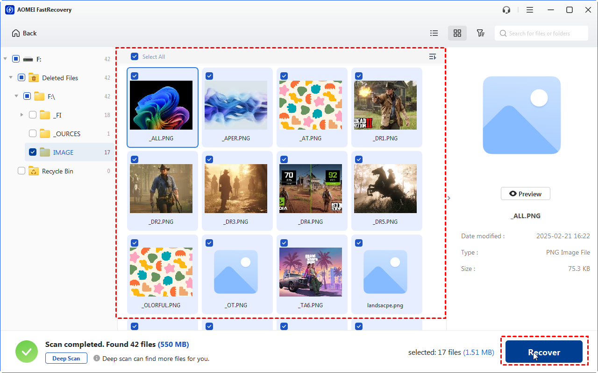Uncheck the landsacpe.png file checkbox

359,243
